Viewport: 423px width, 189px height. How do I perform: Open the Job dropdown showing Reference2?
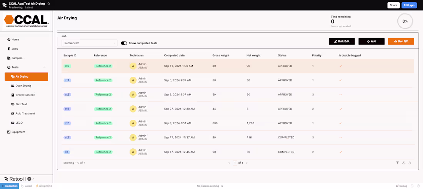89,43
